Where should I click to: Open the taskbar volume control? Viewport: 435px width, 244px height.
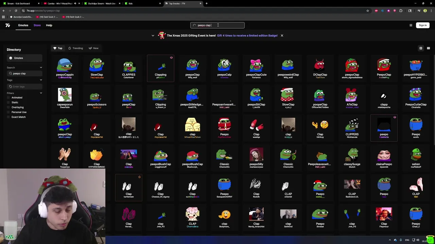point(418,240)
